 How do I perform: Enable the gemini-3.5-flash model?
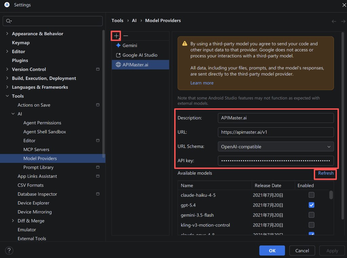coord(311,215)
